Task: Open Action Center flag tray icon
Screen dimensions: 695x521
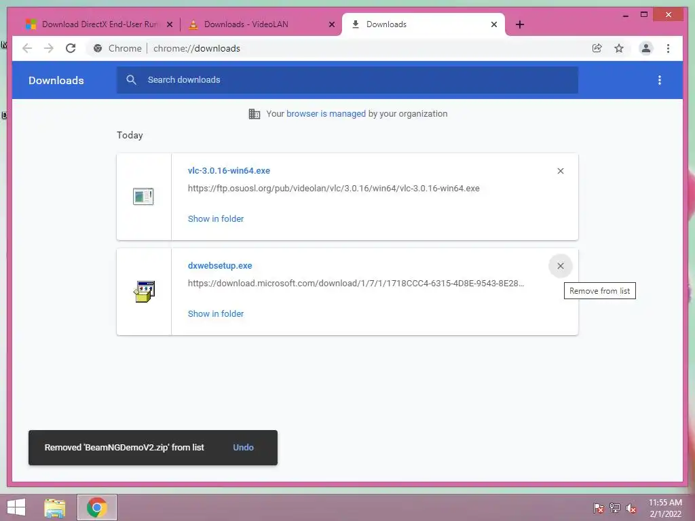Action: tap(598, 507)
